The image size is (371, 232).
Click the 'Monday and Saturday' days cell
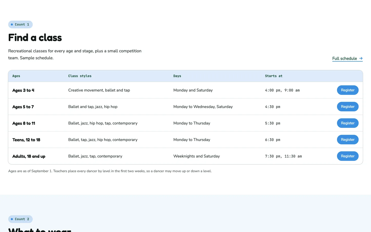[x=193, y=90]
